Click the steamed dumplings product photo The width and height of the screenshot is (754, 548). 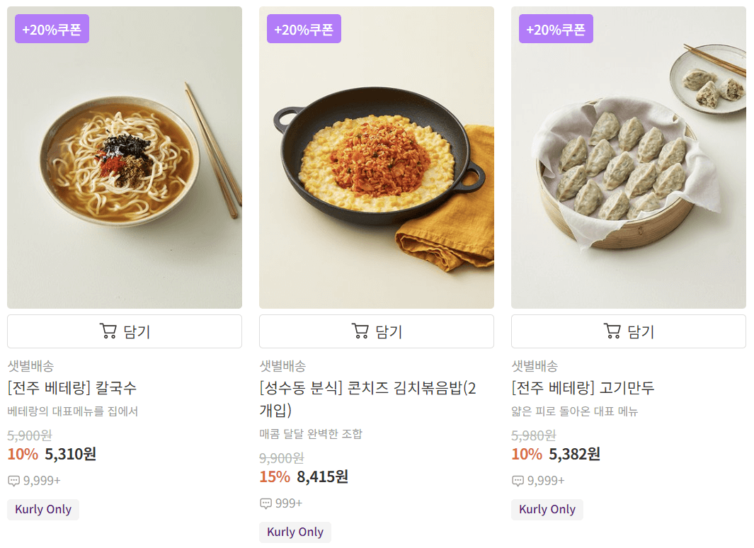pos(628,156)
